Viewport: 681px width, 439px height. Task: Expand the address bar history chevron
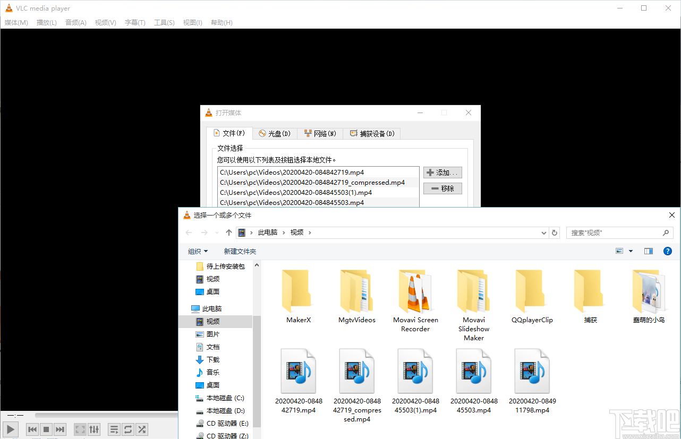[x=543, y=233]
